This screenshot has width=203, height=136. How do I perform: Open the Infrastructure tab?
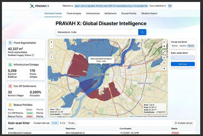tap(93, 13)
